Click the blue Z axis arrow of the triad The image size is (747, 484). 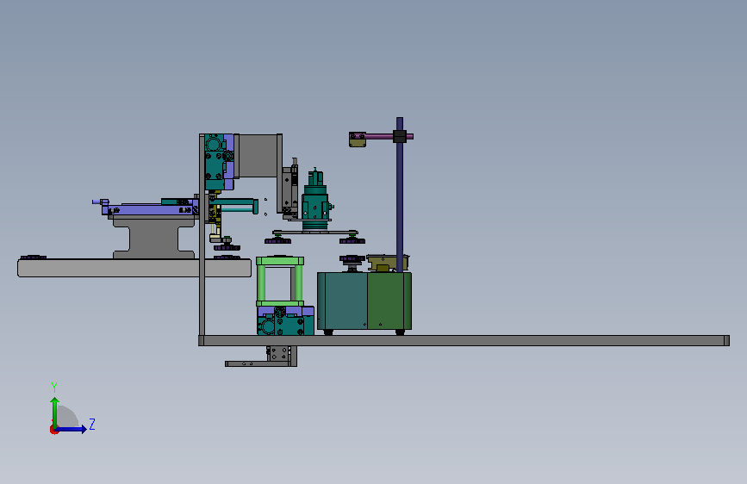pyautogui.click(x=72, y=429)
